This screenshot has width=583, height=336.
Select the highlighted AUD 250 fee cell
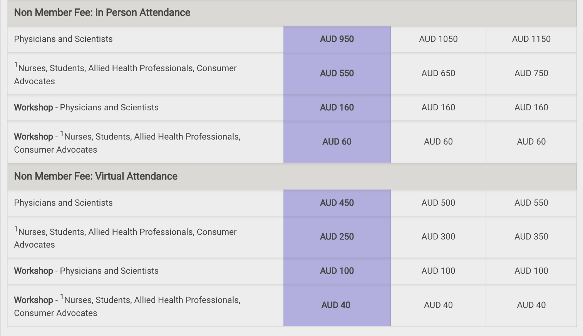(337, 237)
